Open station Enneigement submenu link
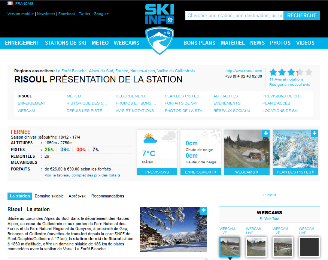 (x=32, y=103)
